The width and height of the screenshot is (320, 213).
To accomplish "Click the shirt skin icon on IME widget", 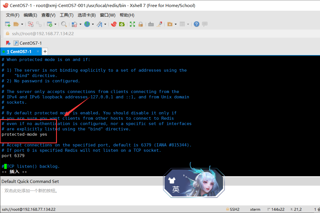I will (172, 180).
